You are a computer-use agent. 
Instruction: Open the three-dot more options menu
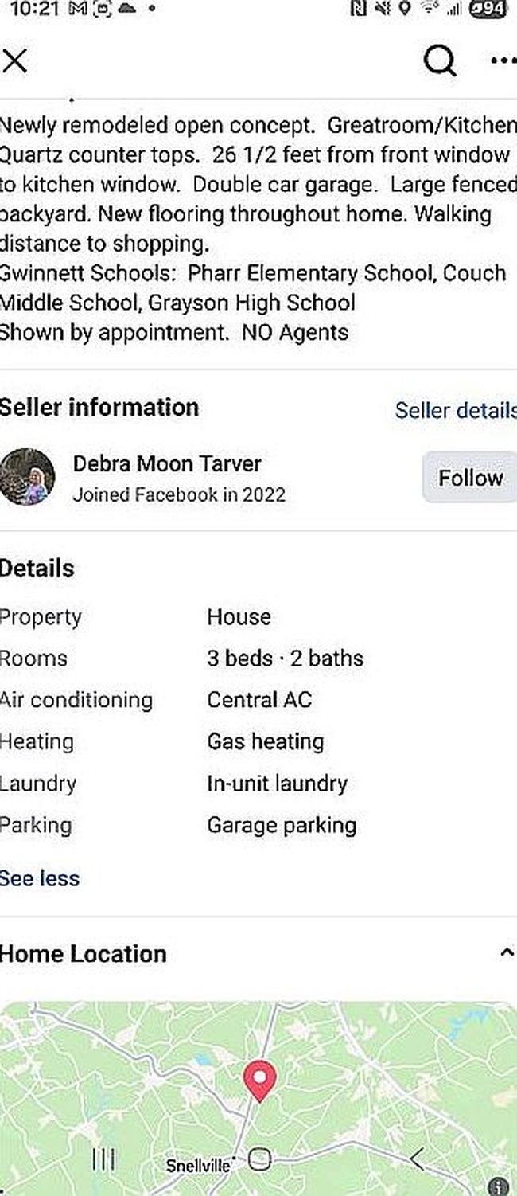(x=504, y=61)
